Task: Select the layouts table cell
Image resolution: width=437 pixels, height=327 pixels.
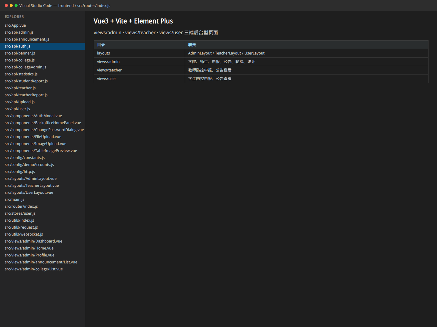Action: [139, 53]
